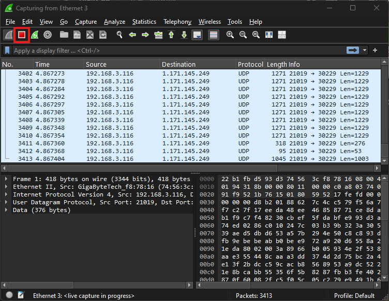
Task: Zoom out main window text
Action: pos(243,35)
